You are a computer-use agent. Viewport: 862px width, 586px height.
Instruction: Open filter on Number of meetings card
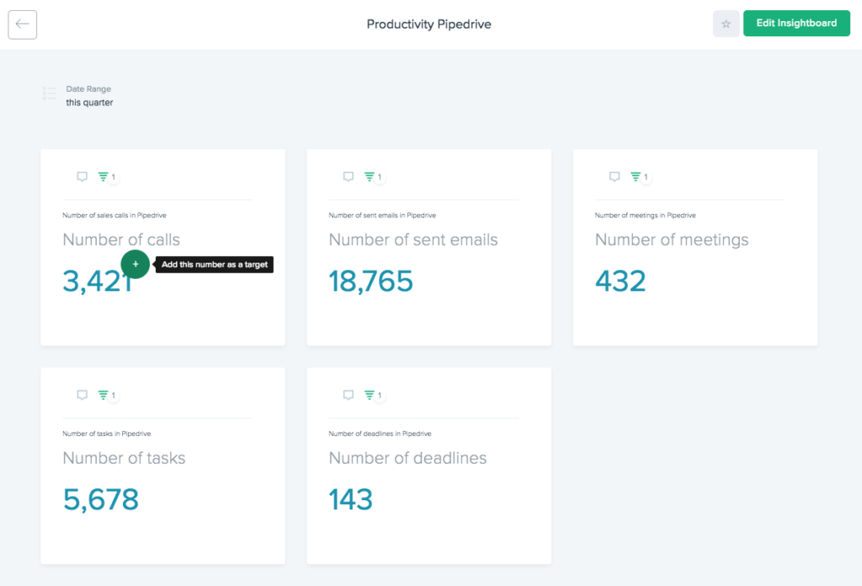click(x=636, y=177)
